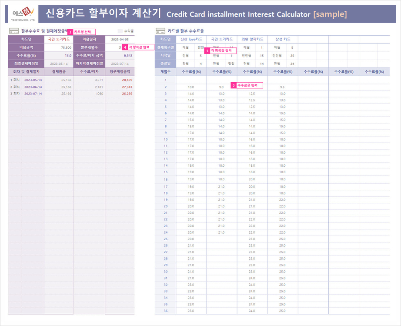Click the 종료일 row label
This screenshot has width=401, height=326.
165,64
